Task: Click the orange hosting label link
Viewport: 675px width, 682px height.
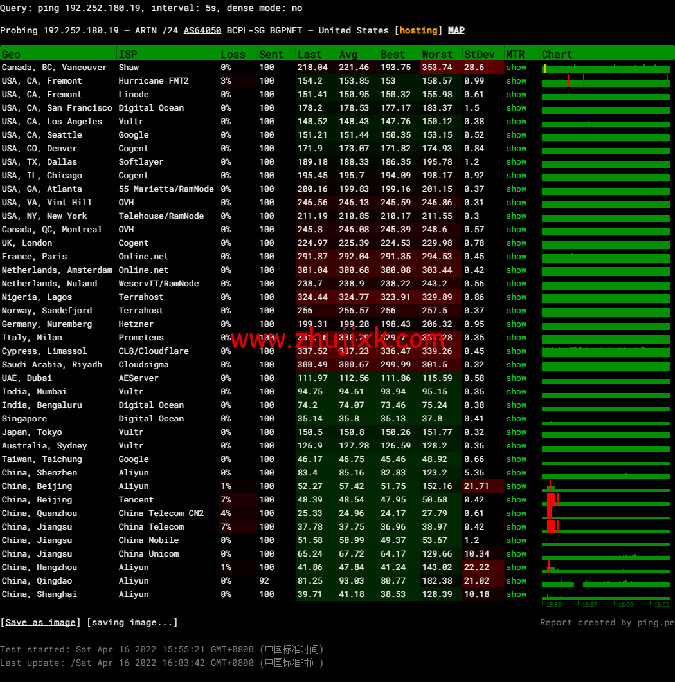Action: [x=419, y=30]
